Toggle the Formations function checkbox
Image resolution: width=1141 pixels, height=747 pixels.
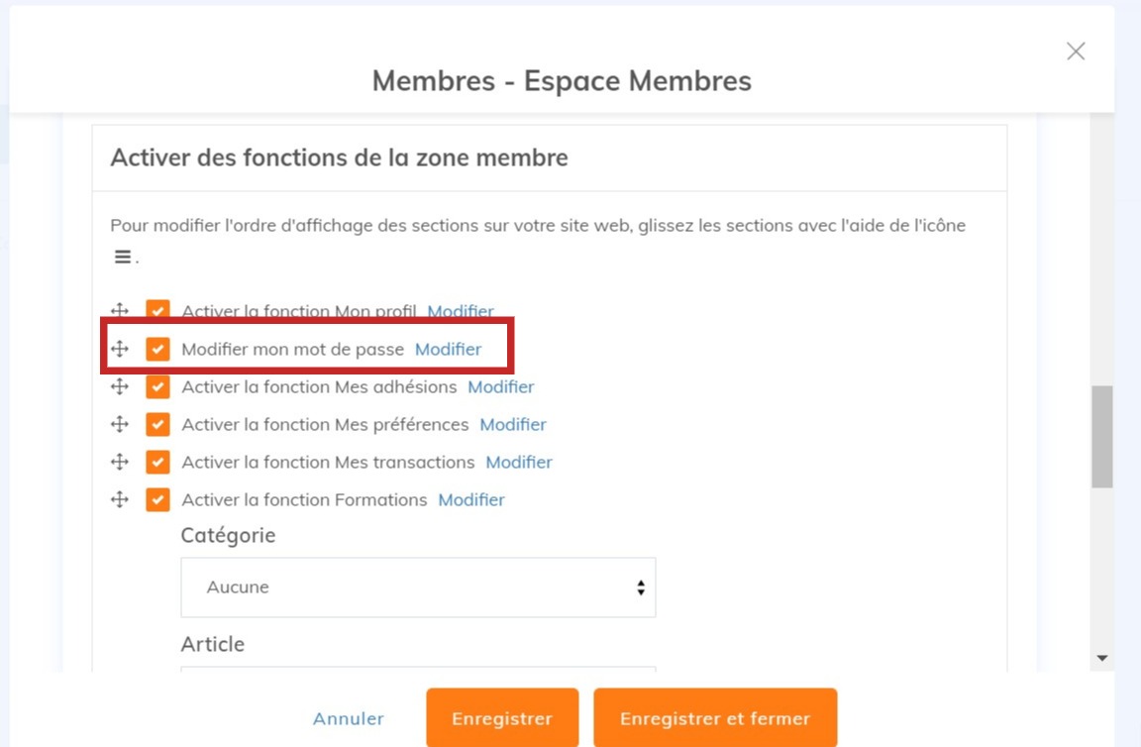(157, 499)
